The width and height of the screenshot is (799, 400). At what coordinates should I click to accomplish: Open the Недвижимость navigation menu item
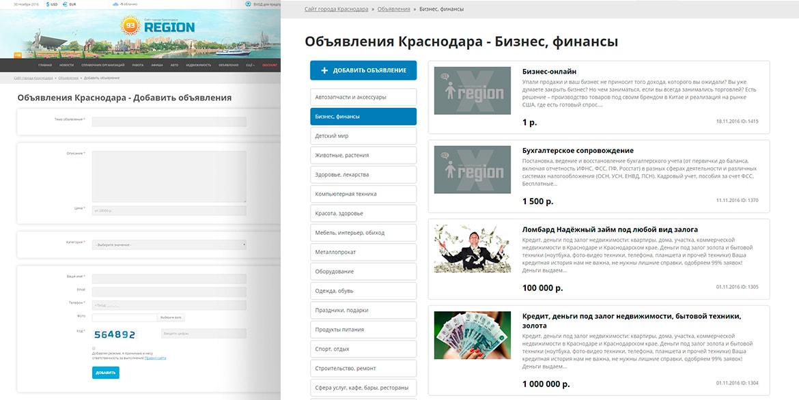tap(199, 65)
